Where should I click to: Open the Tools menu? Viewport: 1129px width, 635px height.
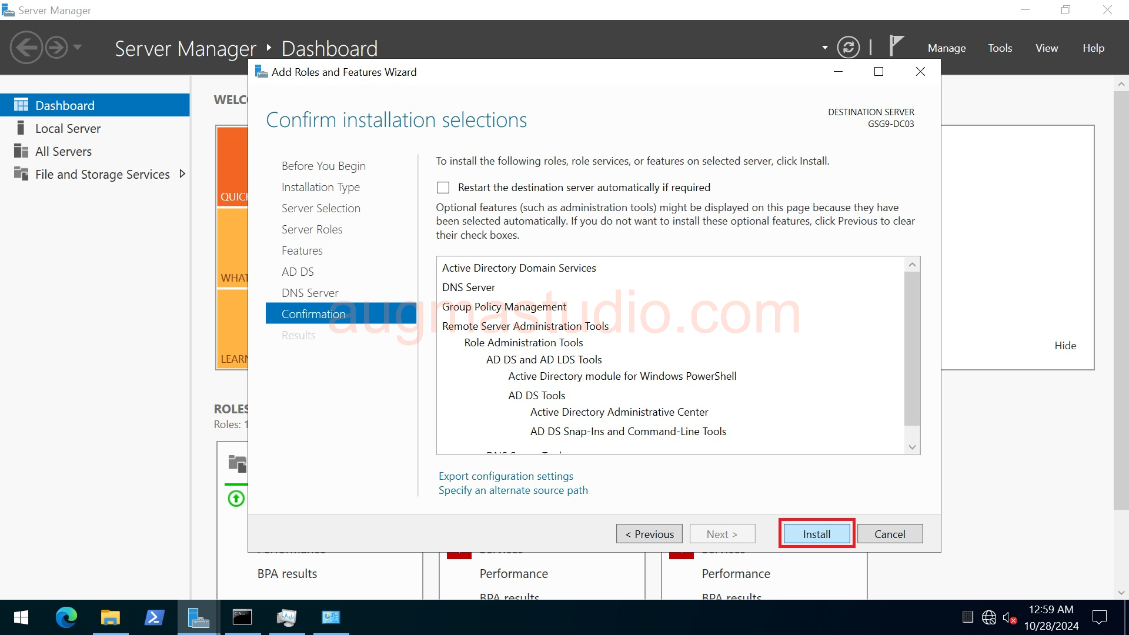pos(1000,48)
